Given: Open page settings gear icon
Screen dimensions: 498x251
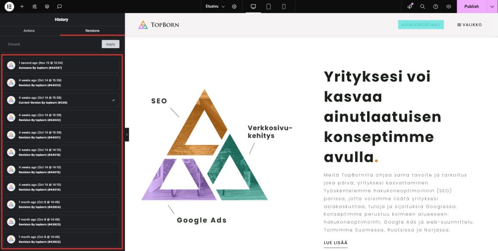Looking at the screenshot, I should (234, 6).
